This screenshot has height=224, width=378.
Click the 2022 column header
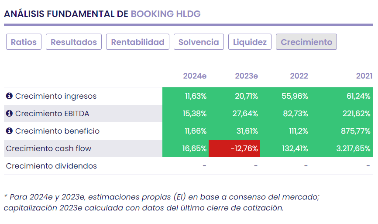point(299,76)
